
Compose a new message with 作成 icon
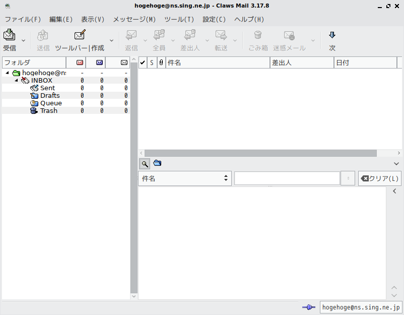pyautogui.click(x=80, y=35)
